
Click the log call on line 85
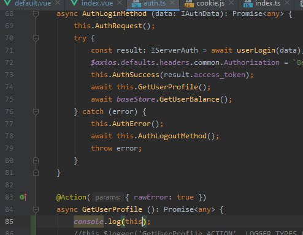click(x=114, y=222)
